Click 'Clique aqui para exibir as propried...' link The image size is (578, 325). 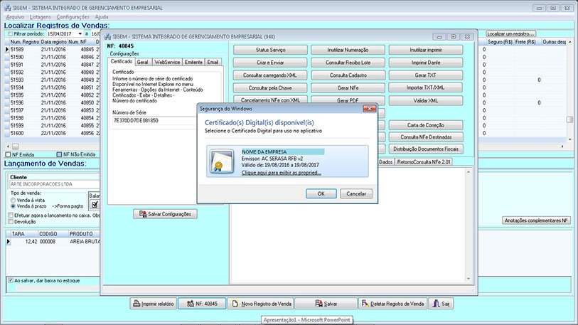click(281, 172)
